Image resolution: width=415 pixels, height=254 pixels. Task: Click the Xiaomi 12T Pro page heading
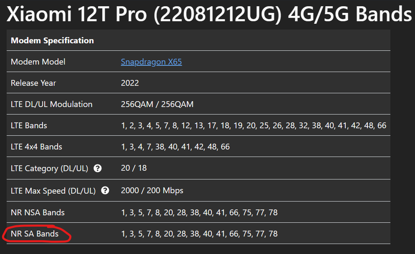pyautogui.click(x=209, y=14)
